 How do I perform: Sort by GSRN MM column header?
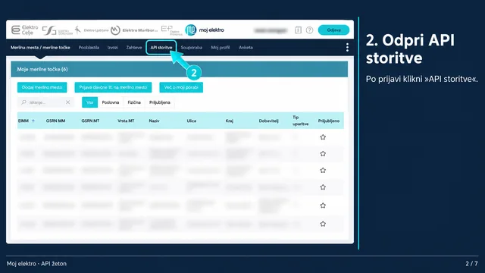55,121
